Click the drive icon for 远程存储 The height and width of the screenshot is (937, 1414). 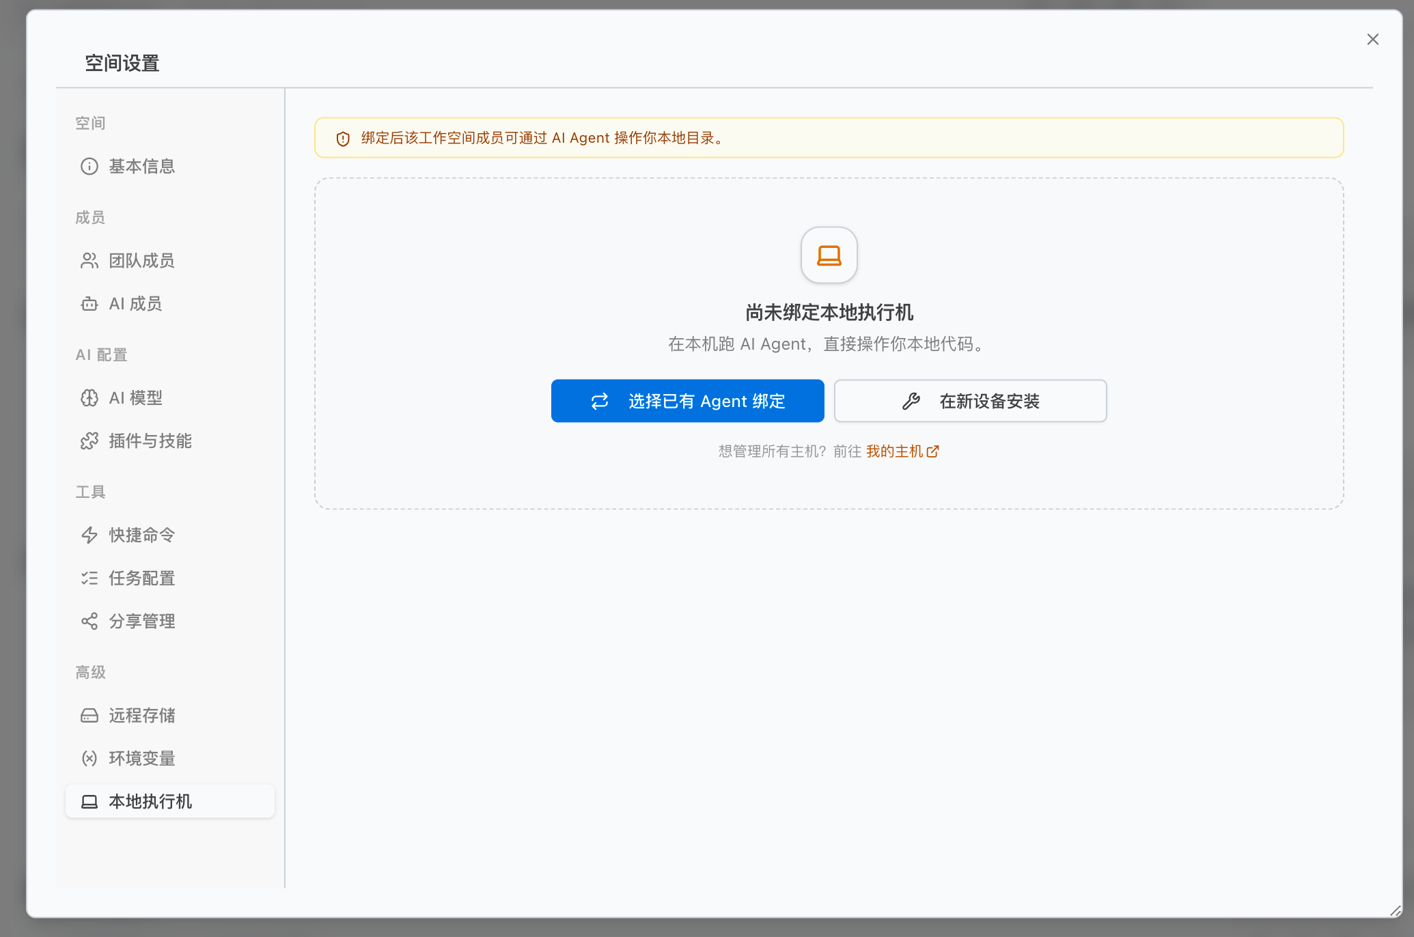point(89,716)
